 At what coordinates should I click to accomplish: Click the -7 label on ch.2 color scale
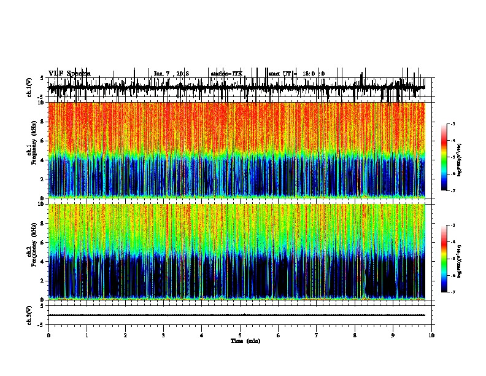pyautogui.click(x=452, y=292)
